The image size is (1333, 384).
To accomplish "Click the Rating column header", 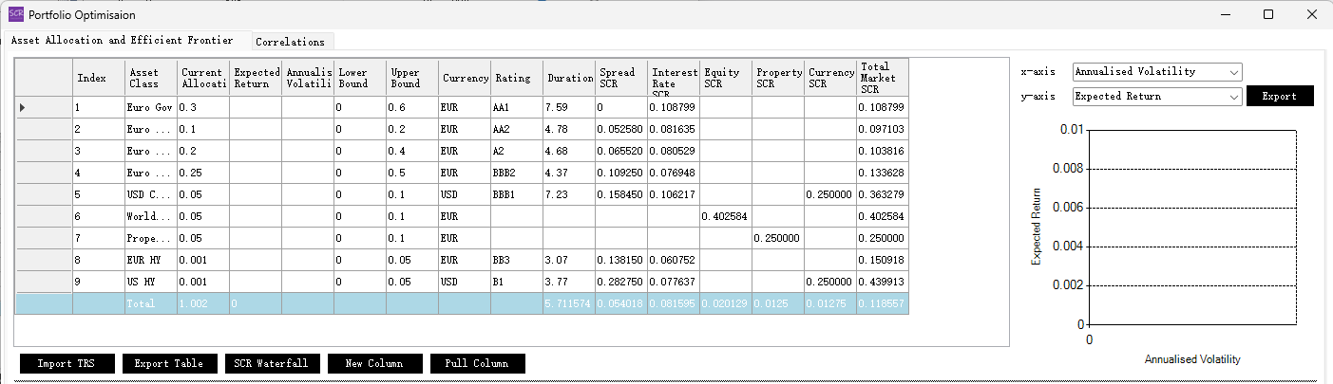I will coord(516,78).
